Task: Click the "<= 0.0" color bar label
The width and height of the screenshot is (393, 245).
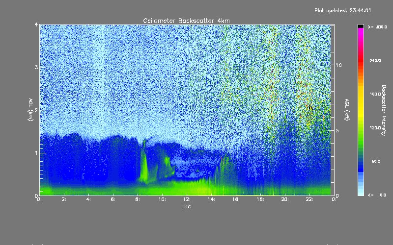Action: point(377,195)
